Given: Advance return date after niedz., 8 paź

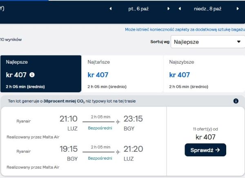Looking at the screenshot, I should click(238, 9).
